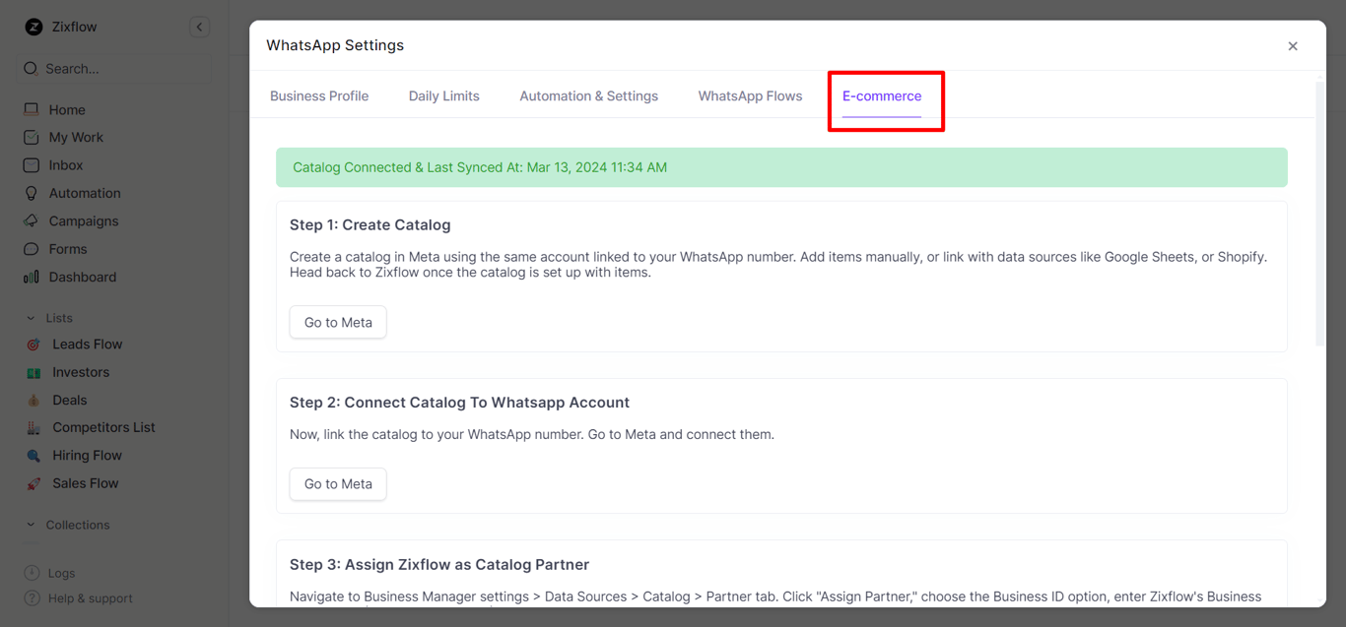Select the Campaigns icon
The width and height of the screenshot is (1346, 627).
33,220
